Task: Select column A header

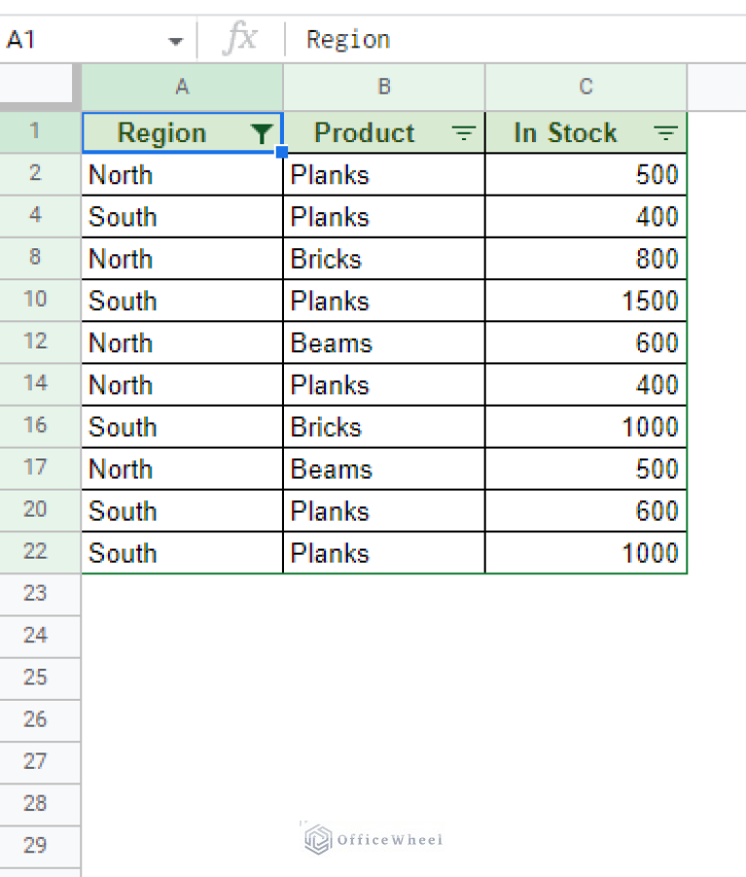Action: point(182,88)
